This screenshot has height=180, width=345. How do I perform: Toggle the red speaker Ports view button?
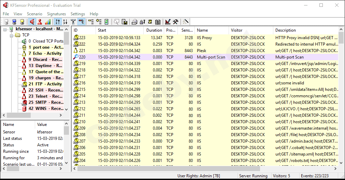point(32,22)
